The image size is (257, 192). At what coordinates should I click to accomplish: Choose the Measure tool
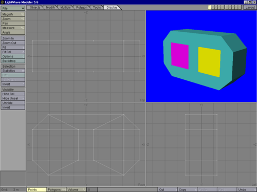coord(13,28)
